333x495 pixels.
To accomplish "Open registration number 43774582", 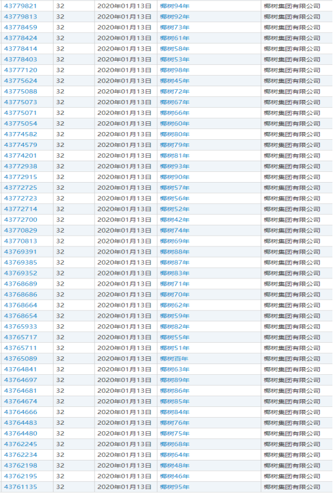I will coord(21,134).
